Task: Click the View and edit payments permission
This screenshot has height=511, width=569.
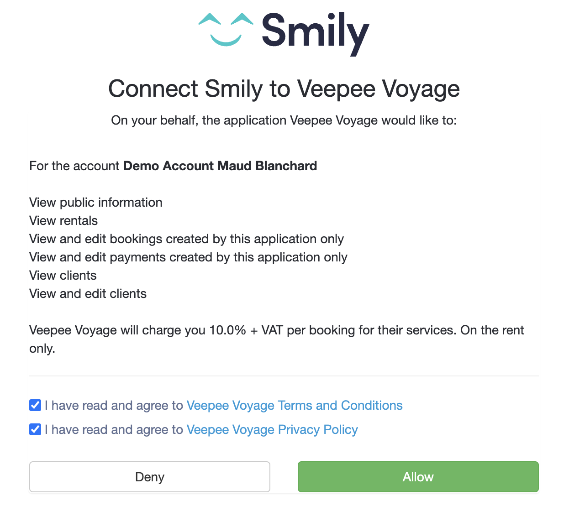Action: 188,257
